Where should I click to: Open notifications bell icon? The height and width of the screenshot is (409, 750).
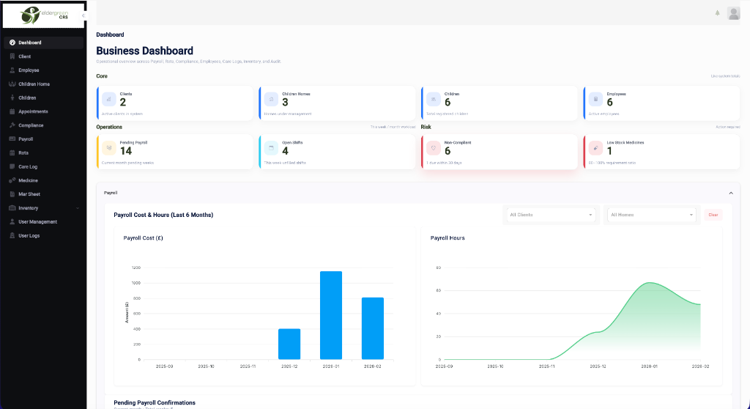click(x=718, y=13)
